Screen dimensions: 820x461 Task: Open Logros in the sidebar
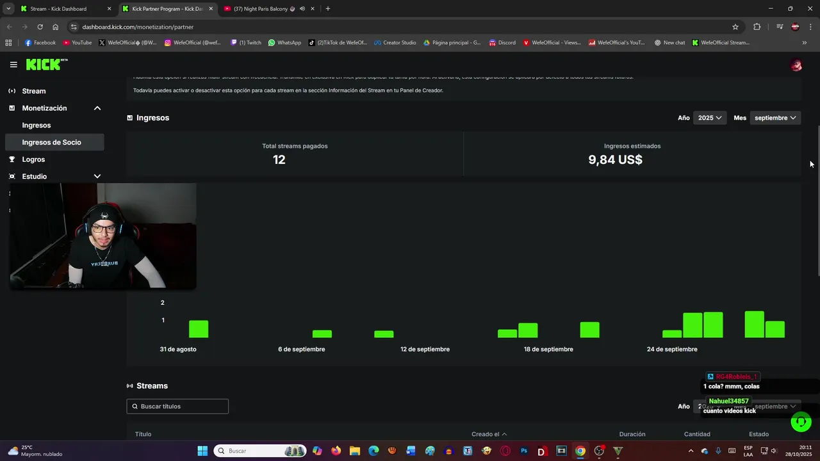tap(33, 159)
